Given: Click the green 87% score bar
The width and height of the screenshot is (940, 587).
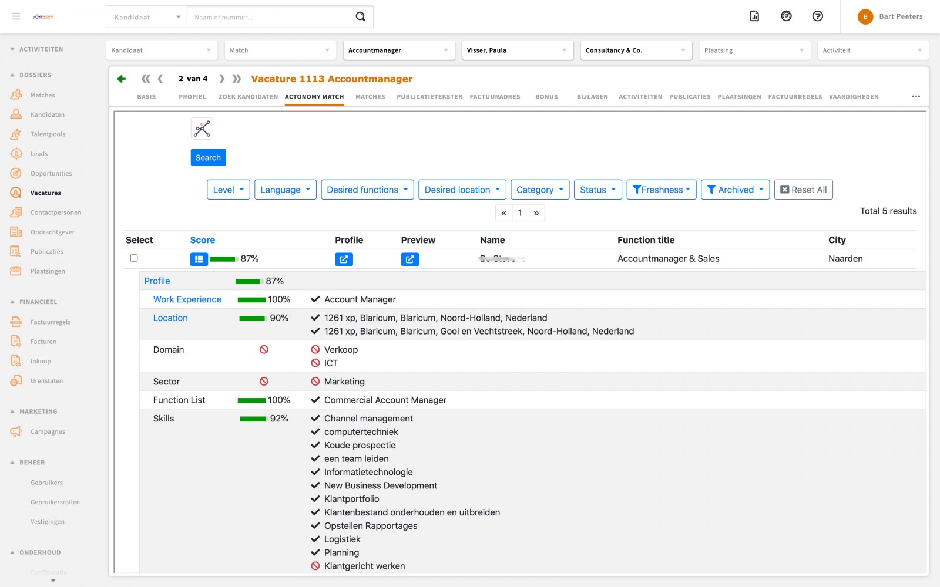Looking at the screenshot, I should (223, 259).
